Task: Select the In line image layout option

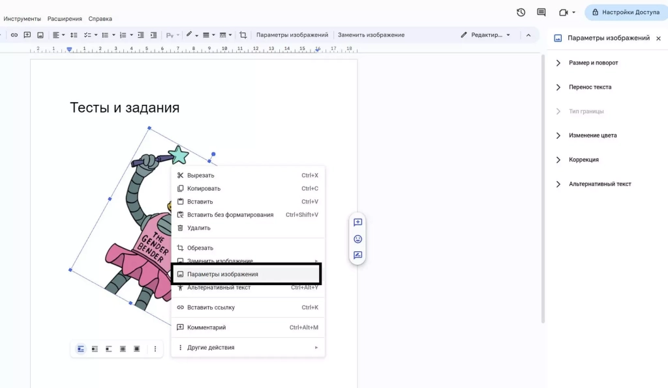Action: pos(81,349)
